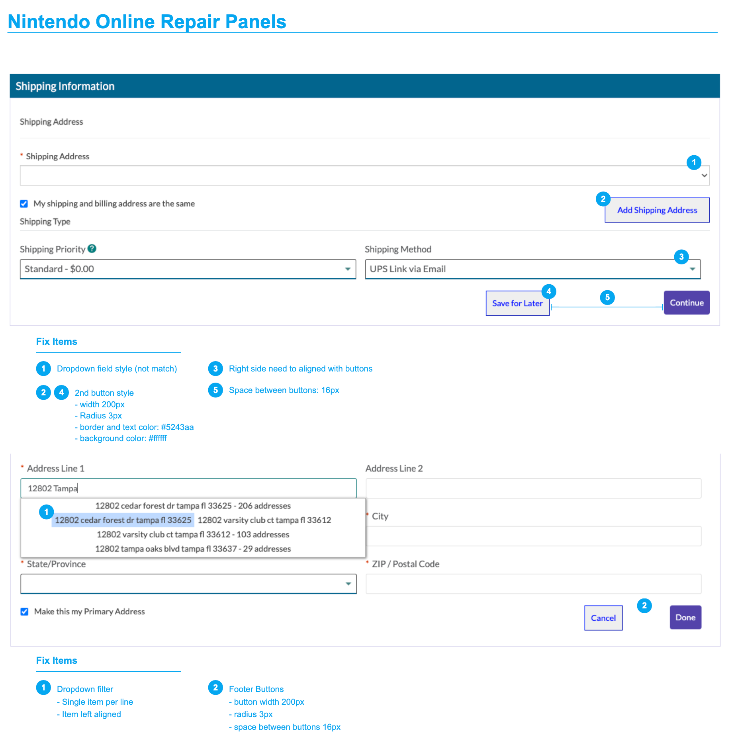Image resolution: width=732 pixels, height=739 pixels.
Task: Open the Shipping Method UPS Link dropdown
Action: [533, 269]
